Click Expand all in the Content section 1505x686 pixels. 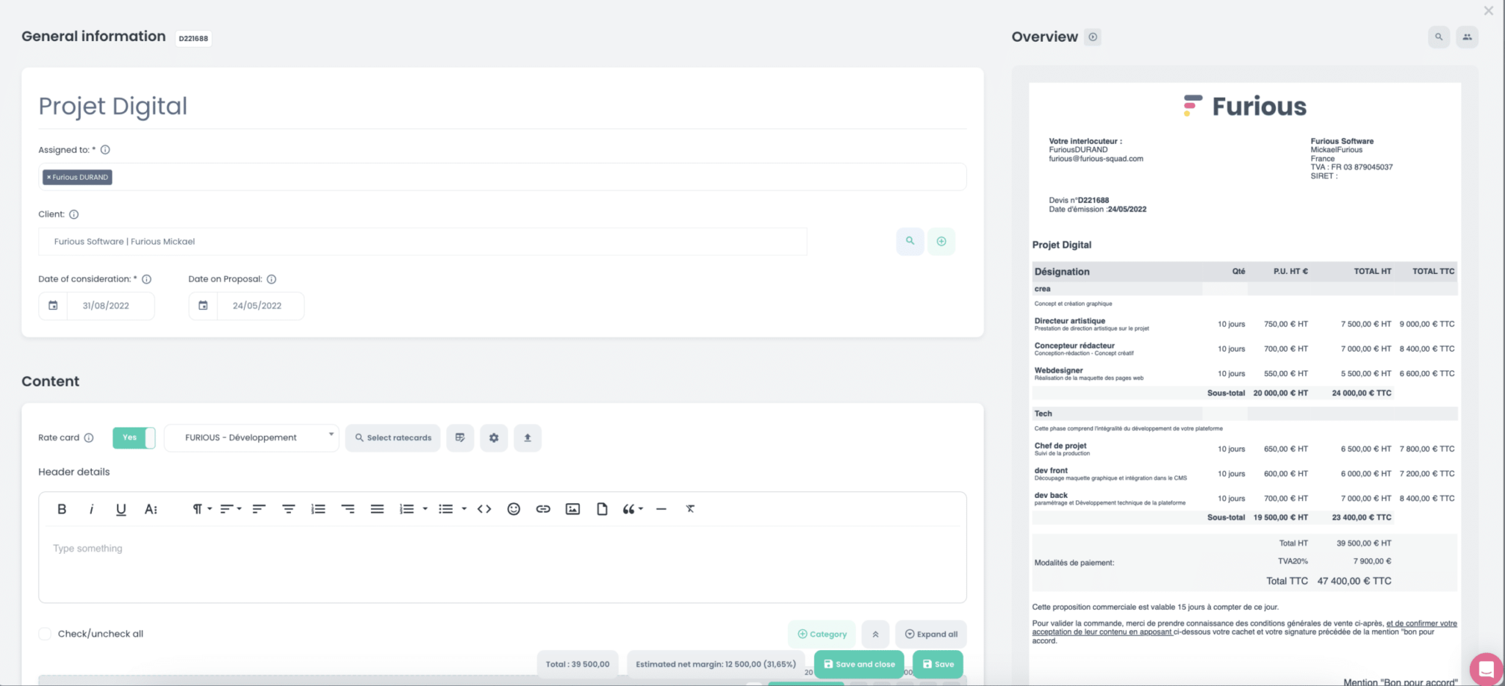click(930, 634)
